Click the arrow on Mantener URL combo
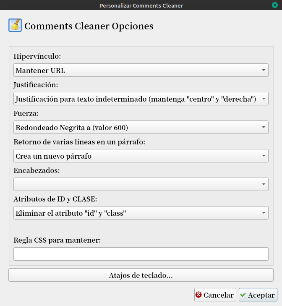Image resolution: width=282 pixels, height=306 pixels. 263,70
